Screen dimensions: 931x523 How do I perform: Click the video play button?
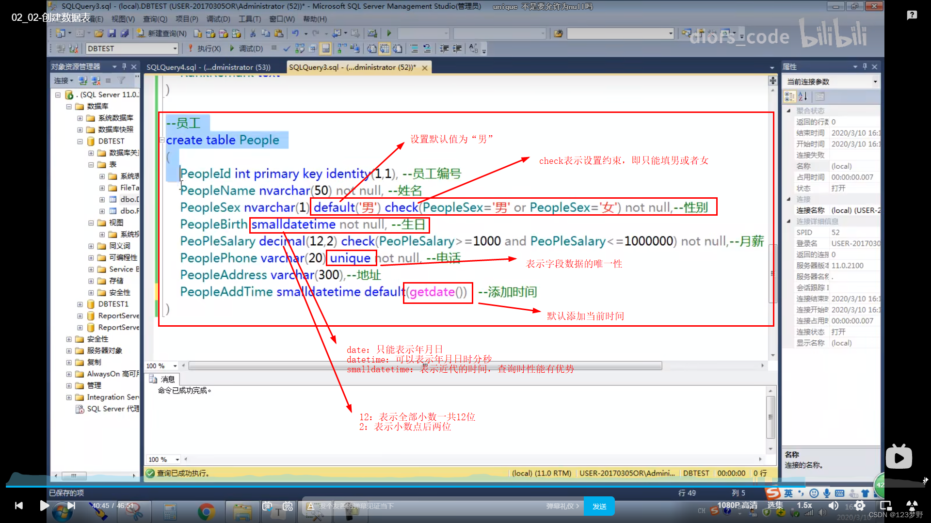[x=44, y=506]
